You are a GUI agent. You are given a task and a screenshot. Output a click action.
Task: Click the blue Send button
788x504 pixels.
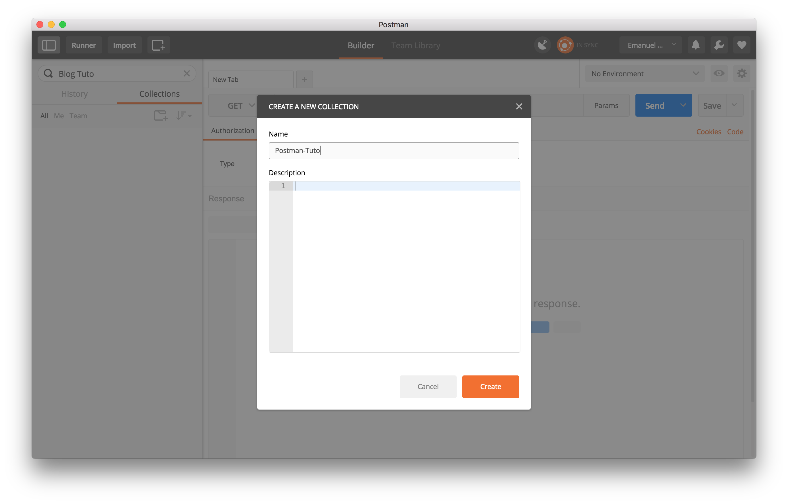tap(655, 106)
